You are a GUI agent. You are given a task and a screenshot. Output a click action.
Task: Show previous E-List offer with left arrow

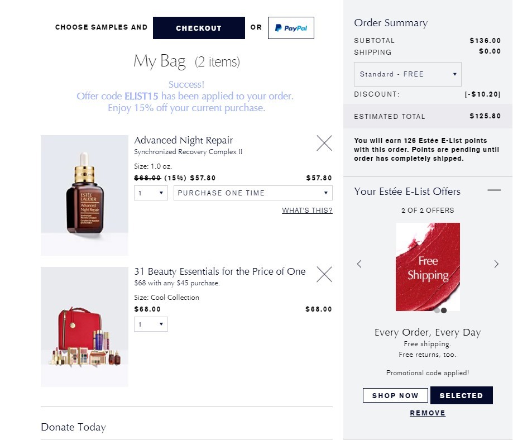359,264
